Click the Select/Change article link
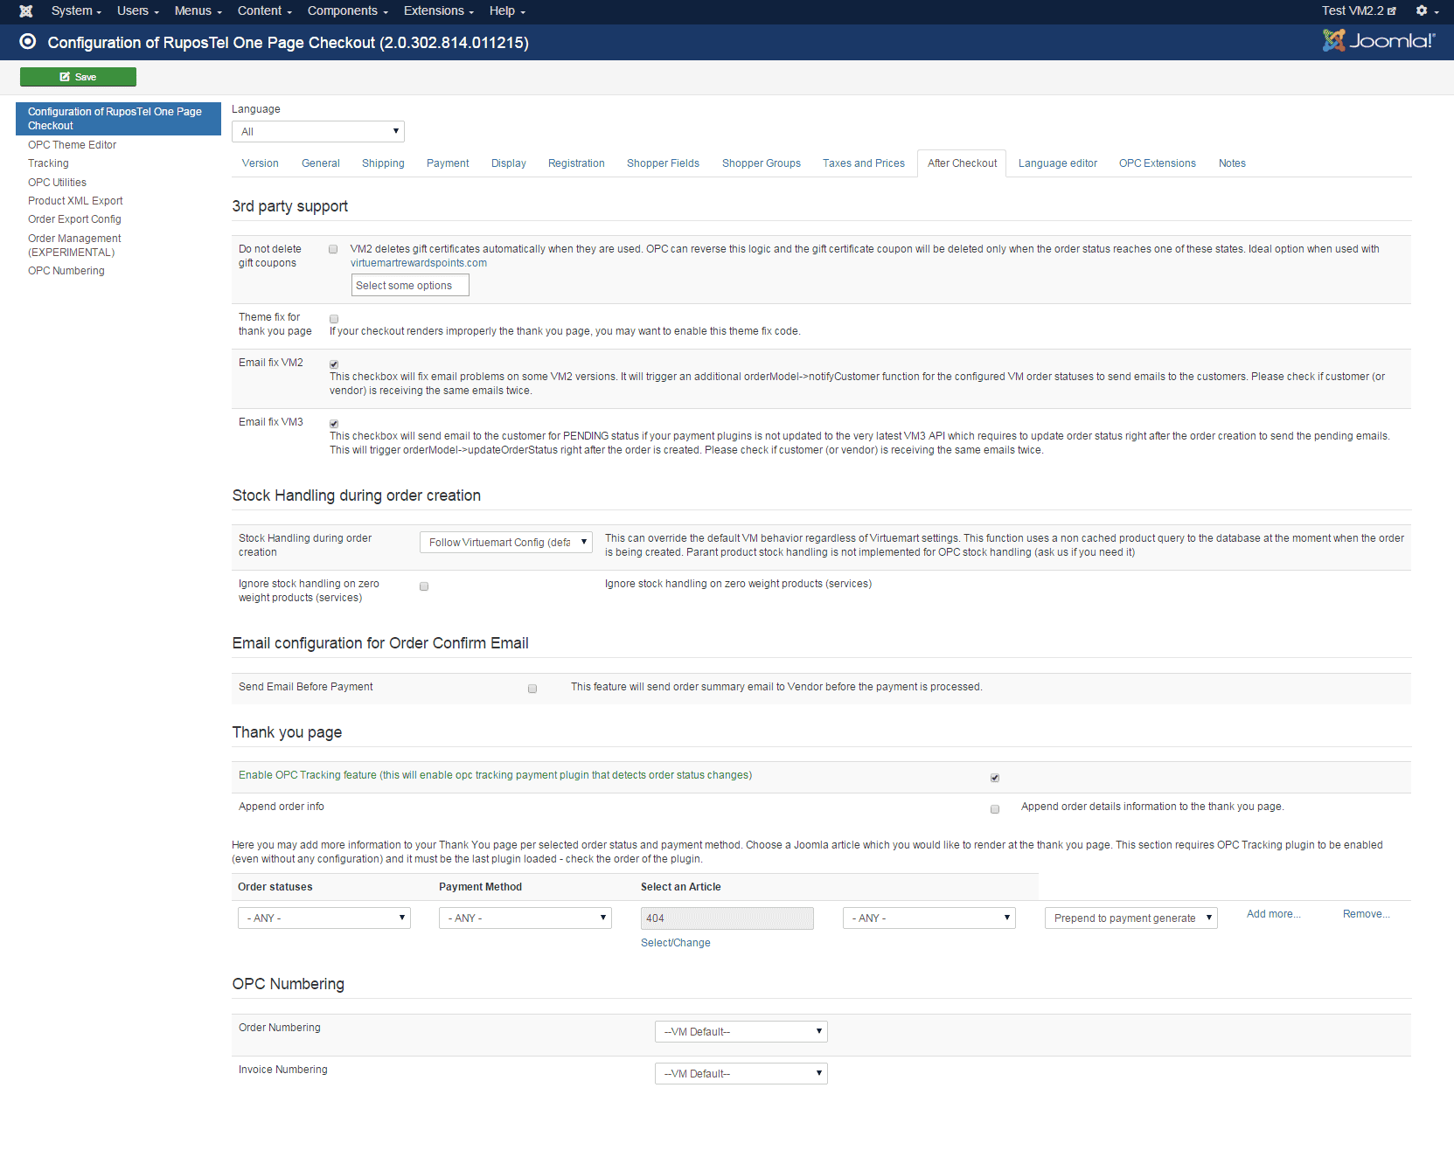This screenshot has height=1164, width=1454. (675, 943)
